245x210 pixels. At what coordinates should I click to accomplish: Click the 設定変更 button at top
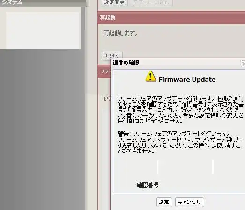114,2
